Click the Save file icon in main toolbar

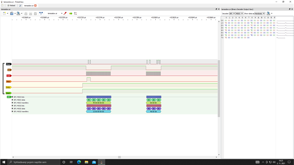(18, 13)
